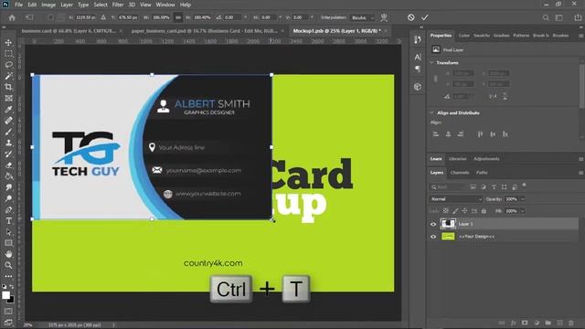Click the Home icon in options bar
Screen dimensions: 585x329
pyautogui.click(x=12, y=17)
